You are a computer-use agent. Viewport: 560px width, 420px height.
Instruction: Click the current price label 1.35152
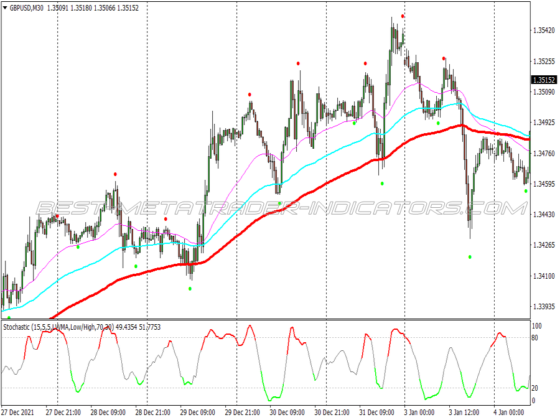[x=544, y=80]
